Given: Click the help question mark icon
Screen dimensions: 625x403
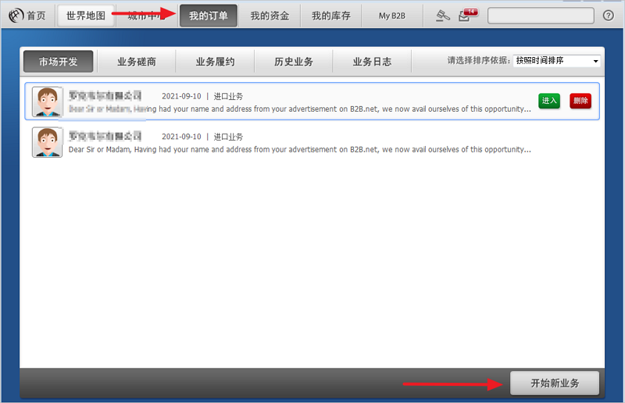Looking at the screenshot, I should pos(609,16).
